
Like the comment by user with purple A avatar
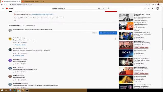click(x=14, y=64)
